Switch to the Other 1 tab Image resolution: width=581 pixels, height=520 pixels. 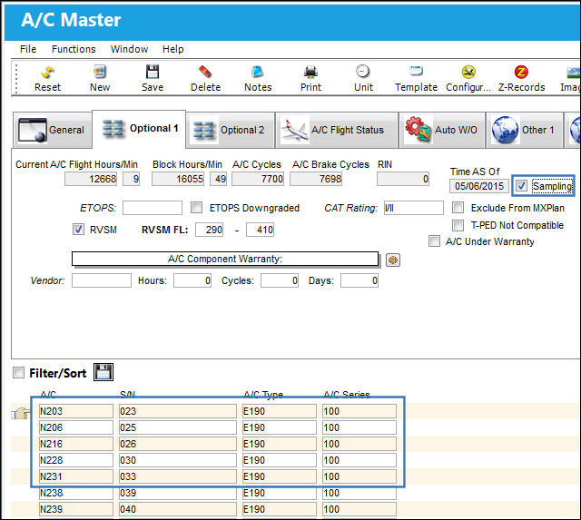coord(525,130)
